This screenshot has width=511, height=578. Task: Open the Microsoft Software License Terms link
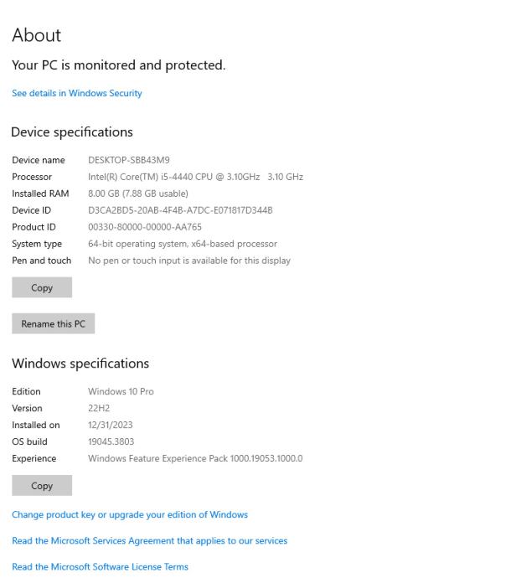click(100, 567)
